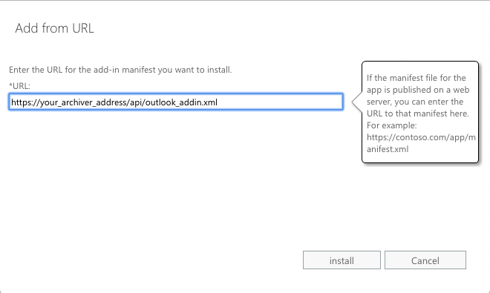
Task: Focus the URL manifest input field
Action: (x=176, y=102)
